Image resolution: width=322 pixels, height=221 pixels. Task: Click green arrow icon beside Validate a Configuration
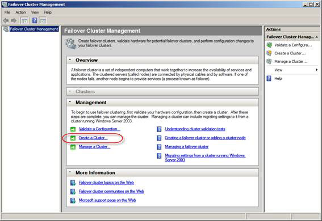pyautogui.click(x=73, y=129)
